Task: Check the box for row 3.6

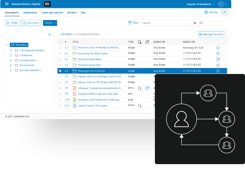Action: click(60, 77)
